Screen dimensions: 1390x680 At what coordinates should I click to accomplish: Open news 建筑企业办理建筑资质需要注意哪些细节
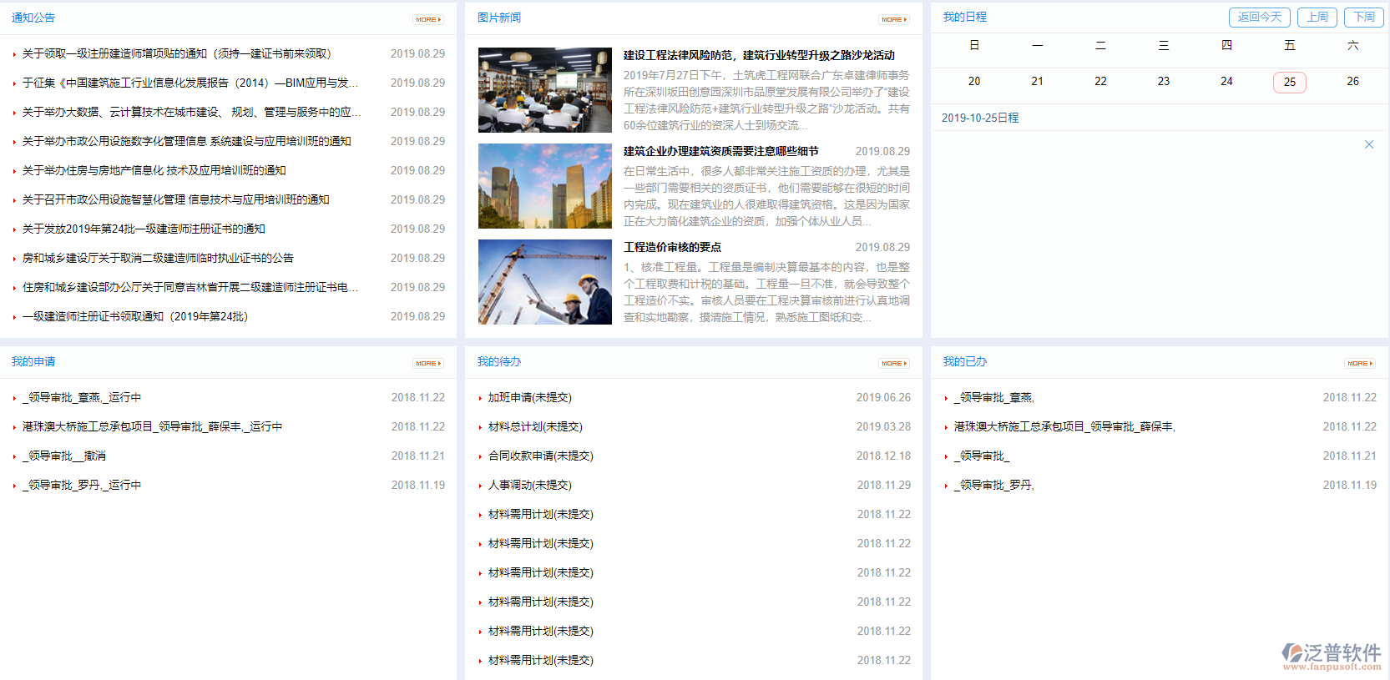(720, 151)
